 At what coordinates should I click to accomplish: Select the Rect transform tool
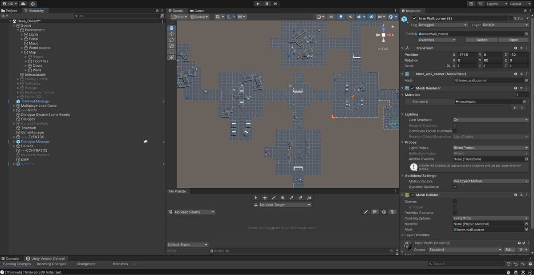pyautogui.click(x=171, y=51)
